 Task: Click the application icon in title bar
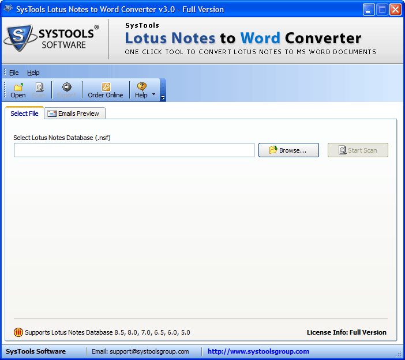[8, 9]
